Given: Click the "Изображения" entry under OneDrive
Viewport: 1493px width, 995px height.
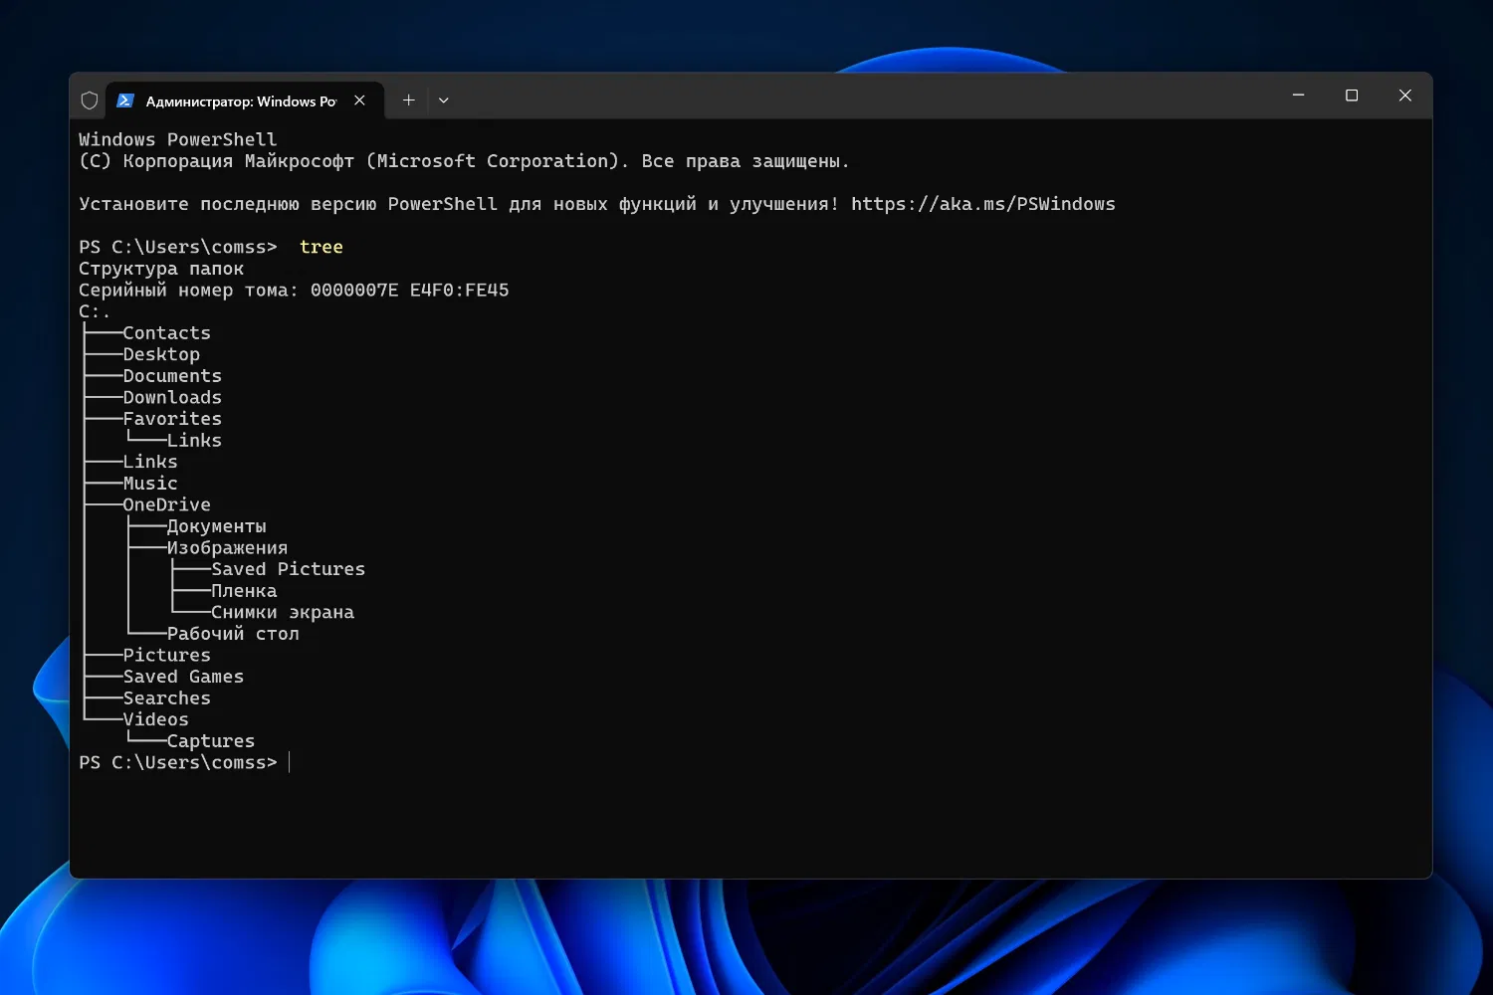Looking at the screenshot, I should click(x=228, y=547).
